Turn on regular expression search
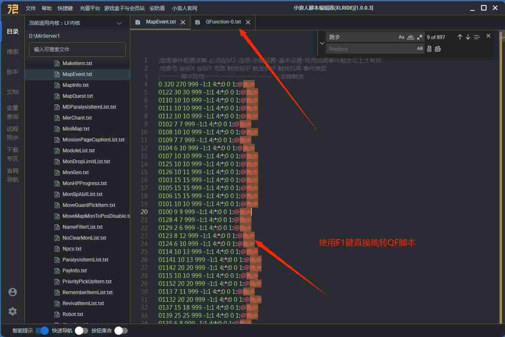Image resolution: width=505 pixels, height=337 pixels. [420, 37]
